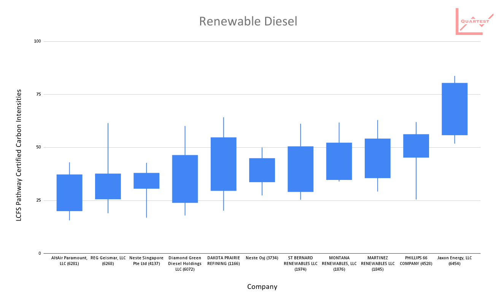Image resolution: width=496 pixels, height=306 pixels.
Task: Click the REG Geismar, LLC (6268) label
Action: (x=108, y=260)
